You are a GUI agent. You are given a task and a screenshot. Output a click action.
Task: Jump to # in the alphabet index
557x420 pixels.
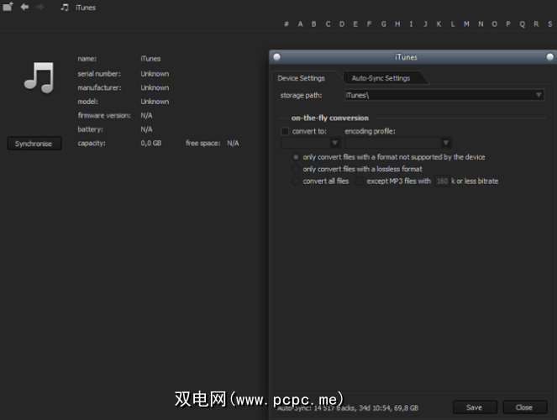click(x=286, y=24)
